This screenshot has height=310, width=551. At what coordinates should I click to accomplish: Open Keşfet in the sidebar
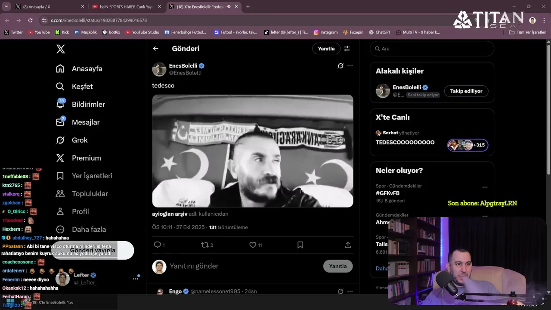74,86
